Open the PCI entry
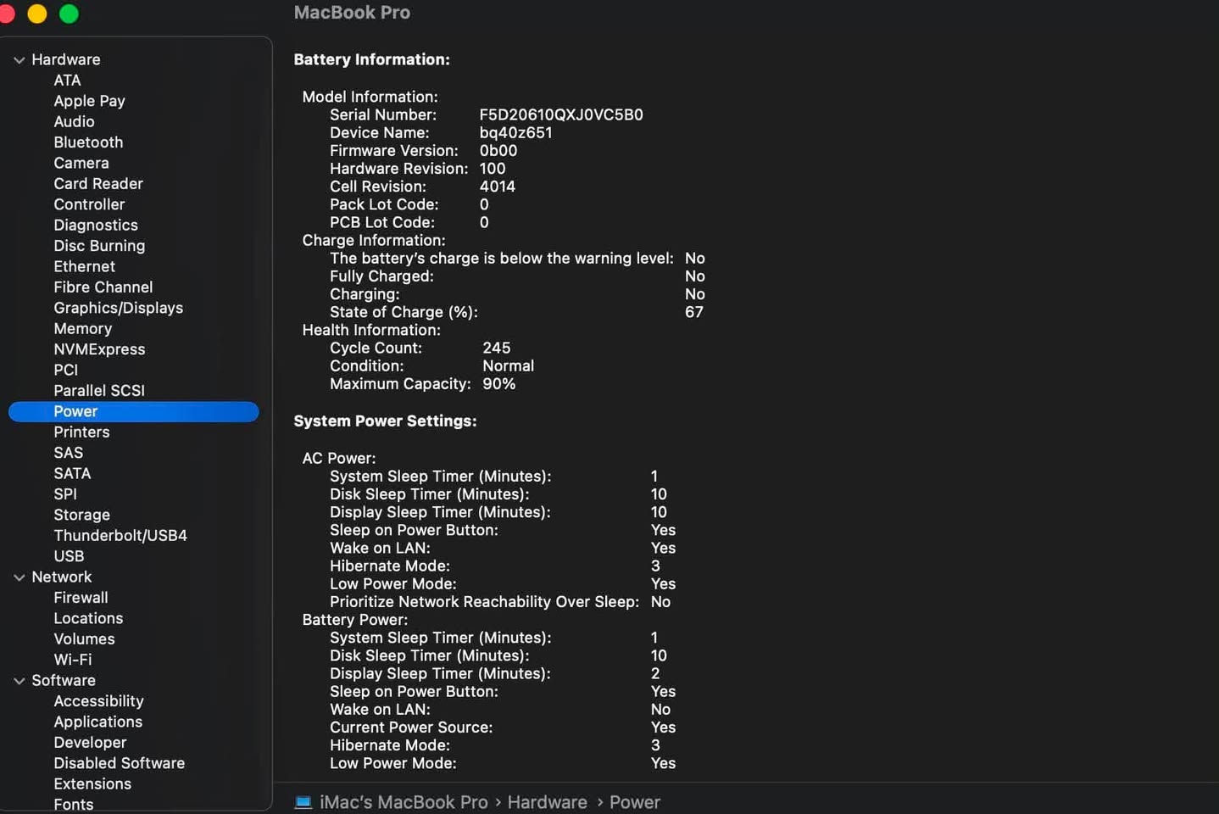 tap(65, 370)
